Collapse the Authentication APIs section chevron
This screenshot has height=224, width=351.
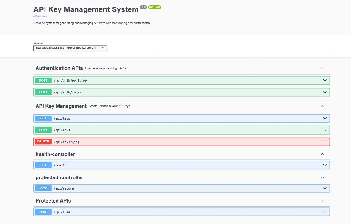(322, 68)
